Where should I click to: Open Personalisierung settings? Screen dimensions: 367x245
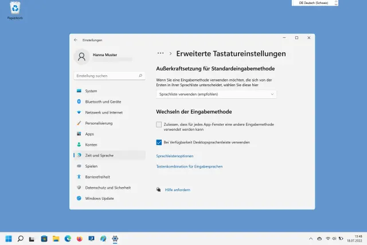pos(110,123)
